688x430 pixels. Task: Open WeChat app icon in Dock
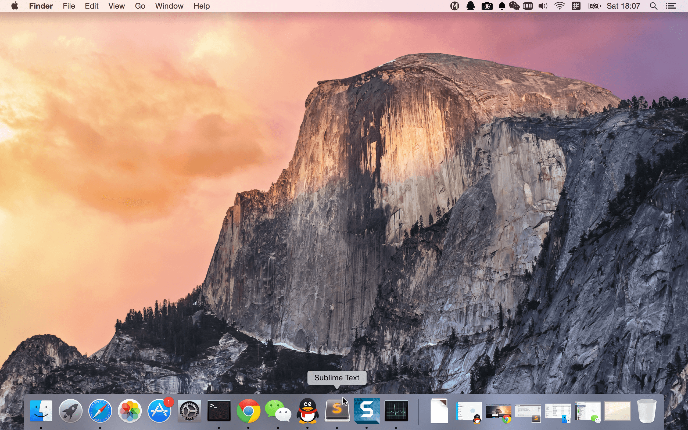[x=278, y=411]
